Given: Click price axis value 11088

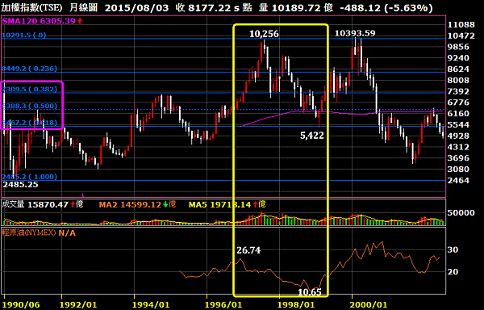Looking at the screenshot, I should tap(461, 25).
